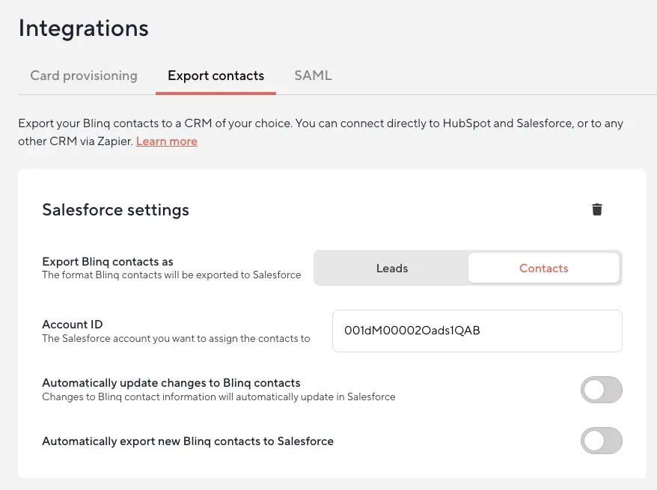
Task: Click 'The Salesforce account you want to assign' text
Action: [x=176, y=338]
